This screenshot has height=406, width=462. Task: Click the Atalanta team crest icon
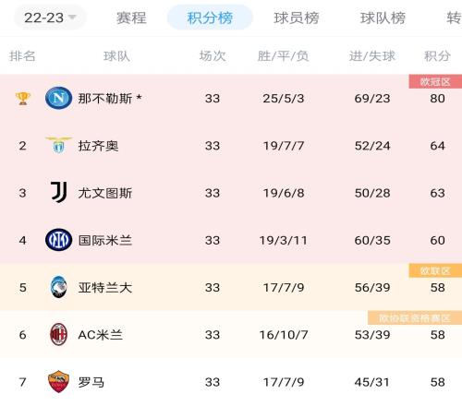(58, 287)
